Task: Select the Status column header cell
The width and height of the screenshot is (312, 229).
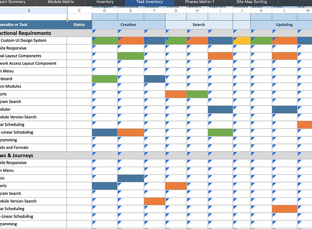Action: coord(79,25)
